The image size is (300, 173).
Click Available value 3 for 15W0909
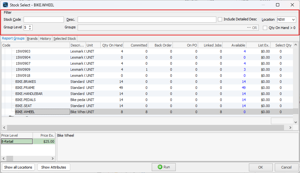point(244,69)
